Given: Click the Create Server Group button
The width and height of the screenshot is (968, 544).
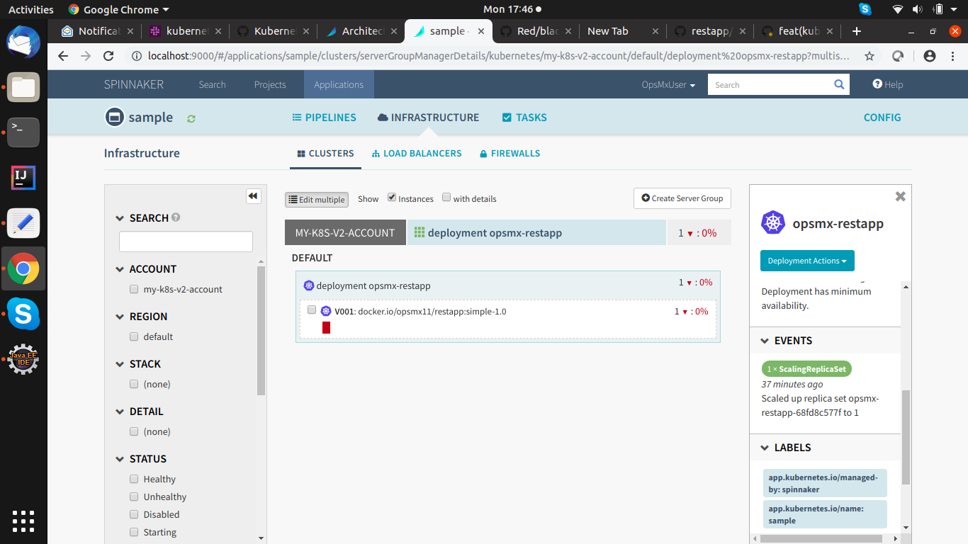Looking at the screenshot, I should click(682, 198).
